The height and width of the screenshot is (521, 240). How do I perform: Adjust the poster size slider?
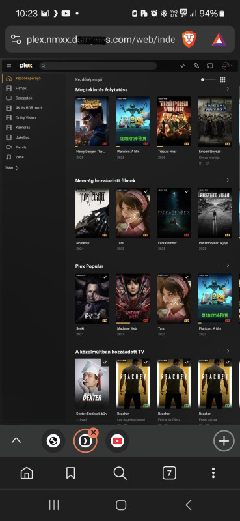(x=208, y=79)
